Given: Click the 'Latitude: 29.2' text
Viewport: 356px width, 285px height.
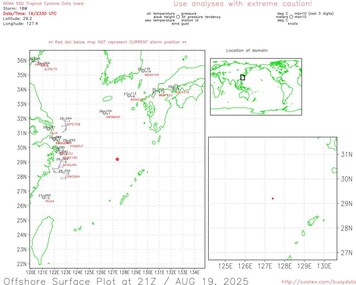Looking at the screenshot, I should click(18, 19).
